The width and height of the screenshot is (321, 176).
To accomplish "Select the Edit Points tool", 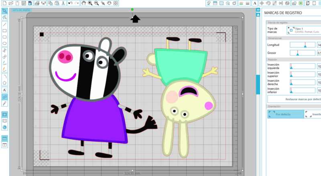I will coord(4,18).
